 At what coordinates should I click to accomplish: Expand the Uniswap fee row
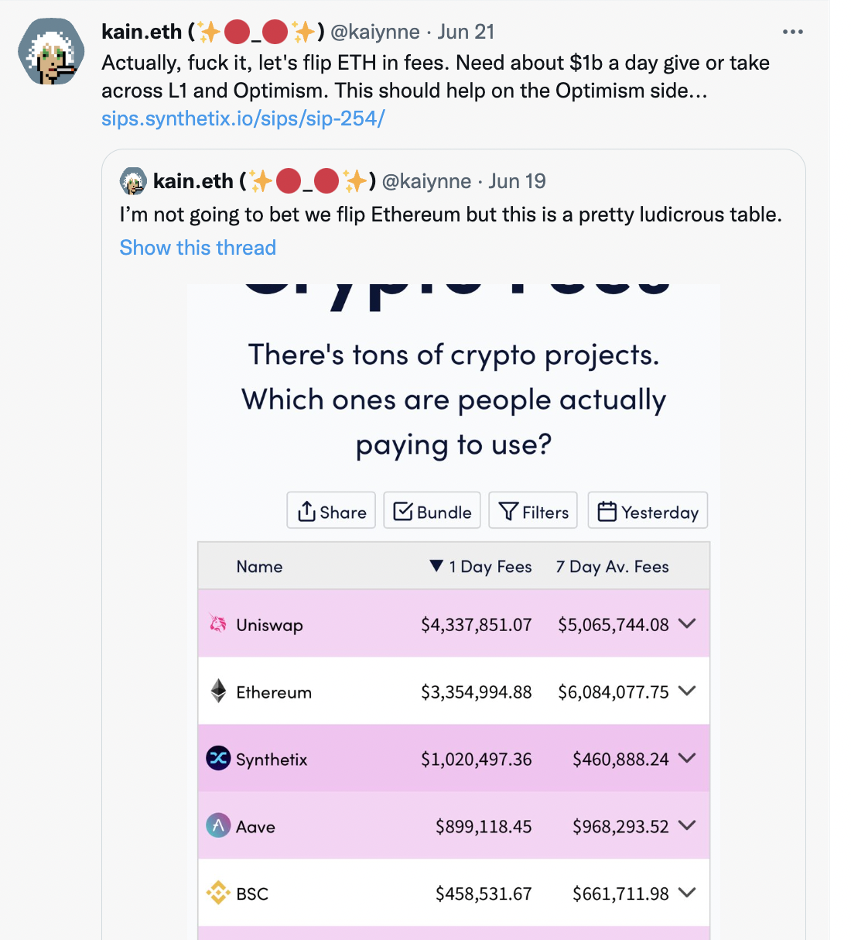[688, 624]
